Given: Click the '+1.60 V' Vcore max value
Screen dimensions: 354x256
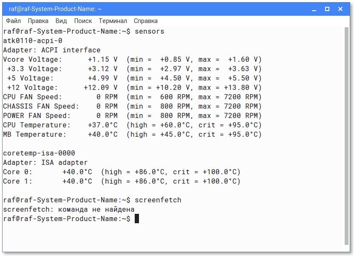Looking at the screenshot, I should coord(243,59).
